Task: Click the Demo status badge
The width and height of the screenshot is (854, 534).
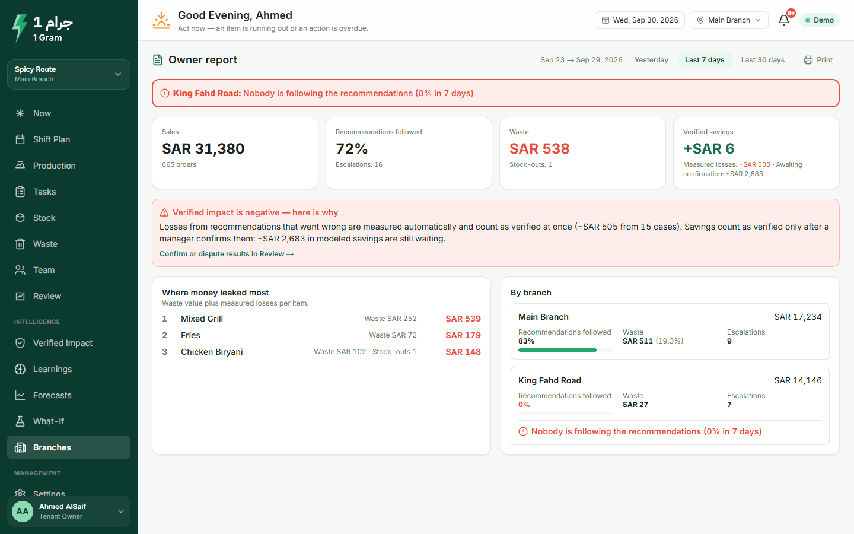Action: click(x=820, y=20)
